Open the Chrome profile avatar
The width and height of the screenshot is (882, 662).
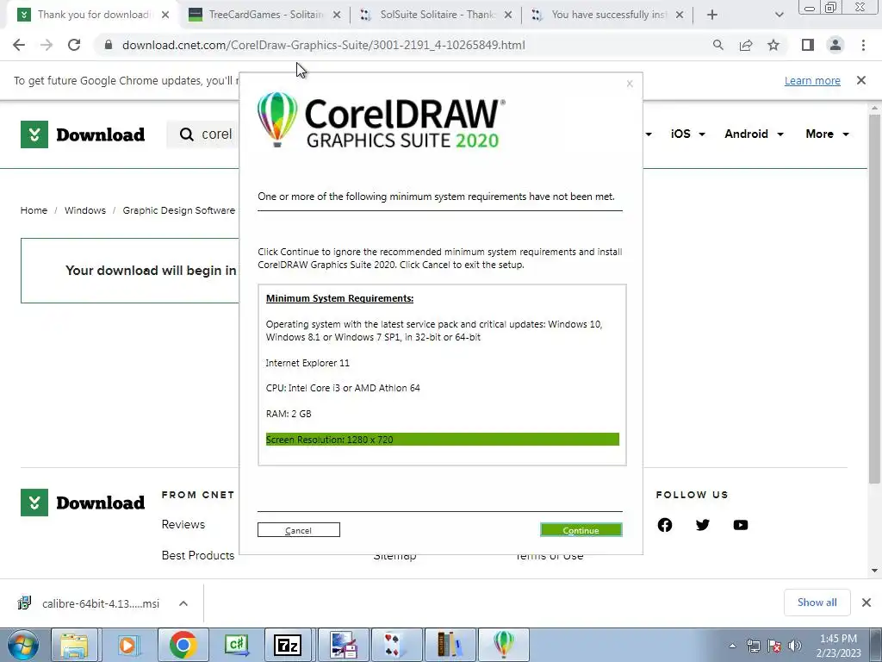(835, 45)
